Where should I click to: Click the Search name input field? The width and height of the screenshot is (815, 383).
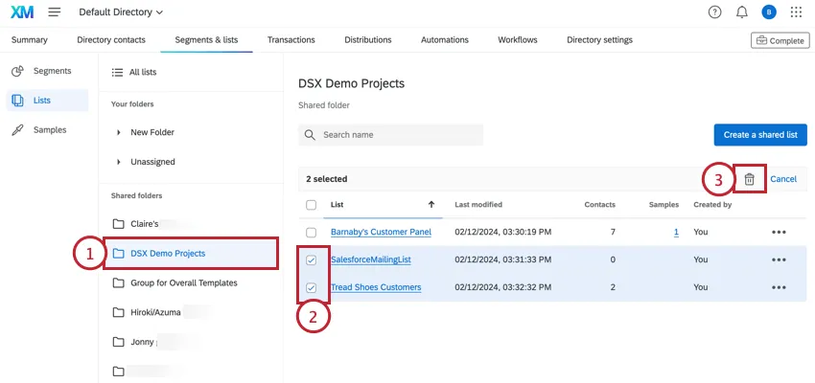[398, 135]
